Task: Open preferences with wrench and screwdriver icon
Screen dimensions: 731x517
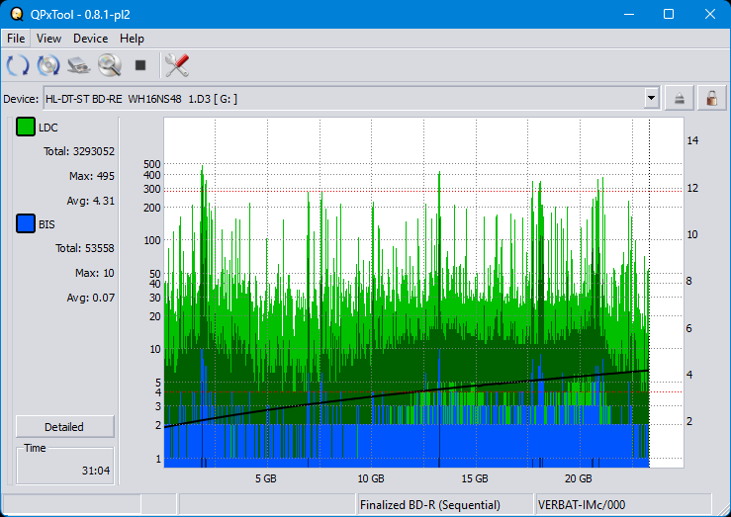Action: click(x=177, y=66)
